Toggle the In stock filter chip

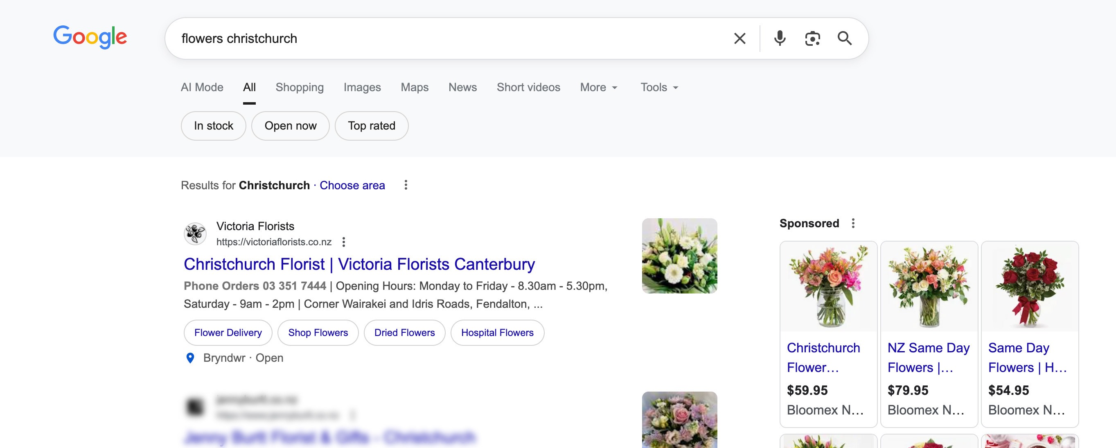coord(213,126)
